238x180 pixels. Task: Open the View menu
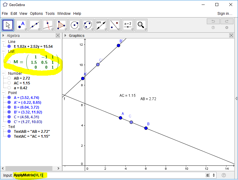(x=23, y=14)
